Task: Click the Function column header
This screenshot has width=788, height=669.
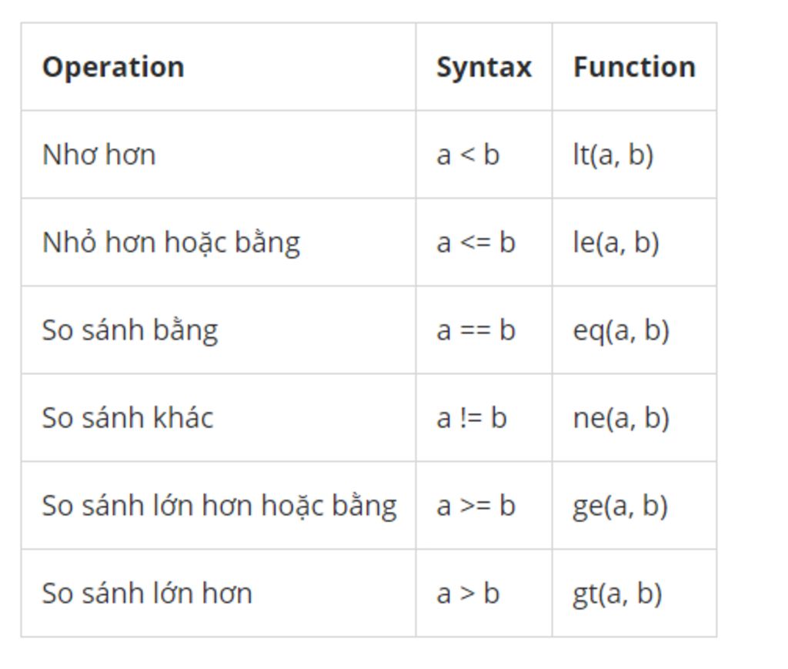Action: point(634,67)
